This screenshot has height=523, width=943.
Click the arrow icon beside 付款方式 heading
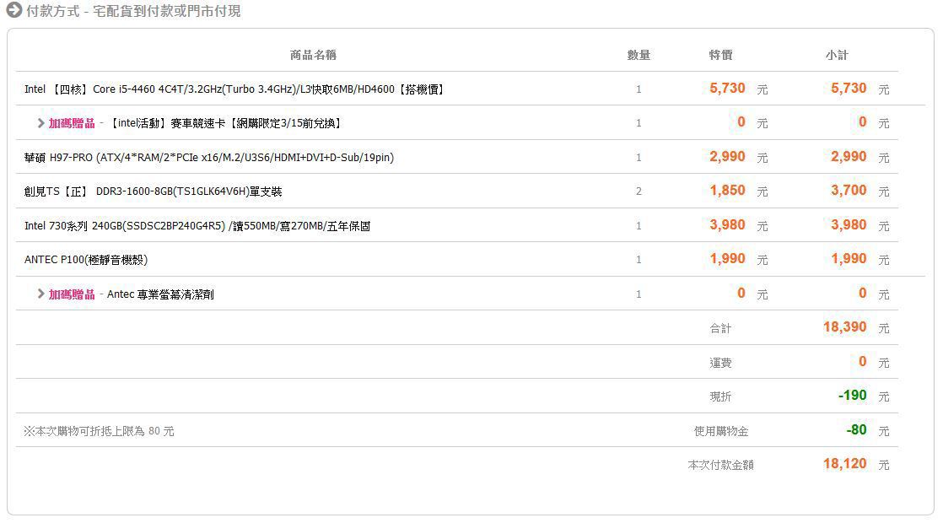point(13,10)
